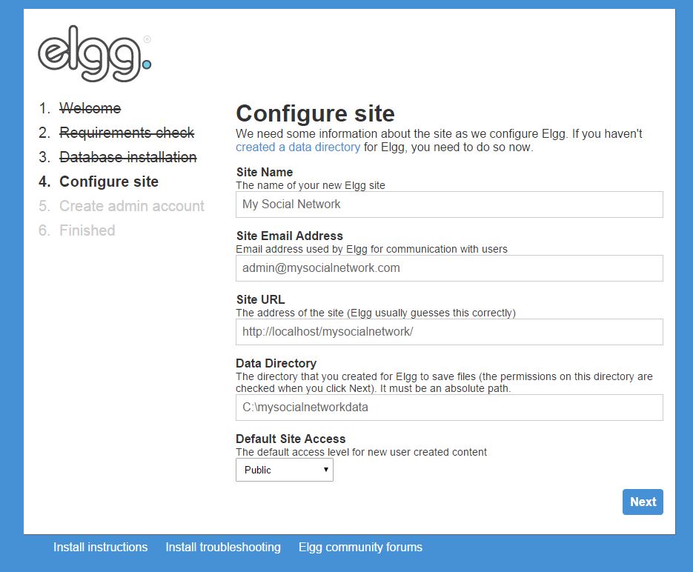Open the Default Site Access dropdown
The width and height of the screenshot is (693, 572).
point(285,470)
